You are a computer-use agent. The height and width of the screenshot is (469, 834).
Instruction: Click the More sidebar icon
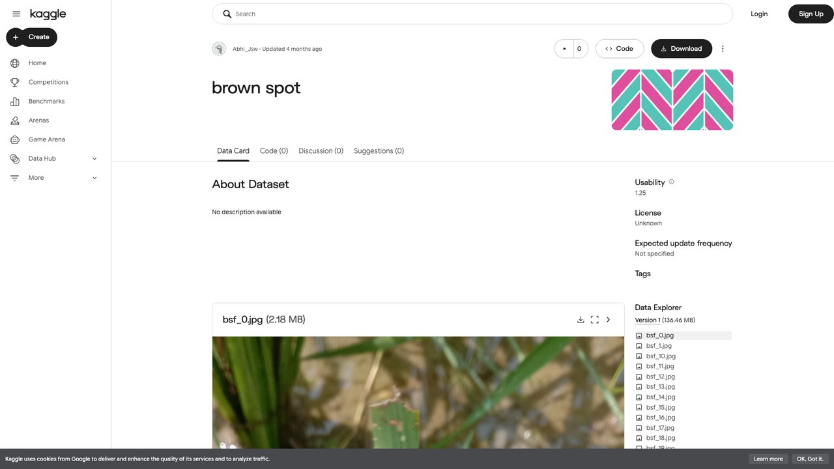(15, 178)
